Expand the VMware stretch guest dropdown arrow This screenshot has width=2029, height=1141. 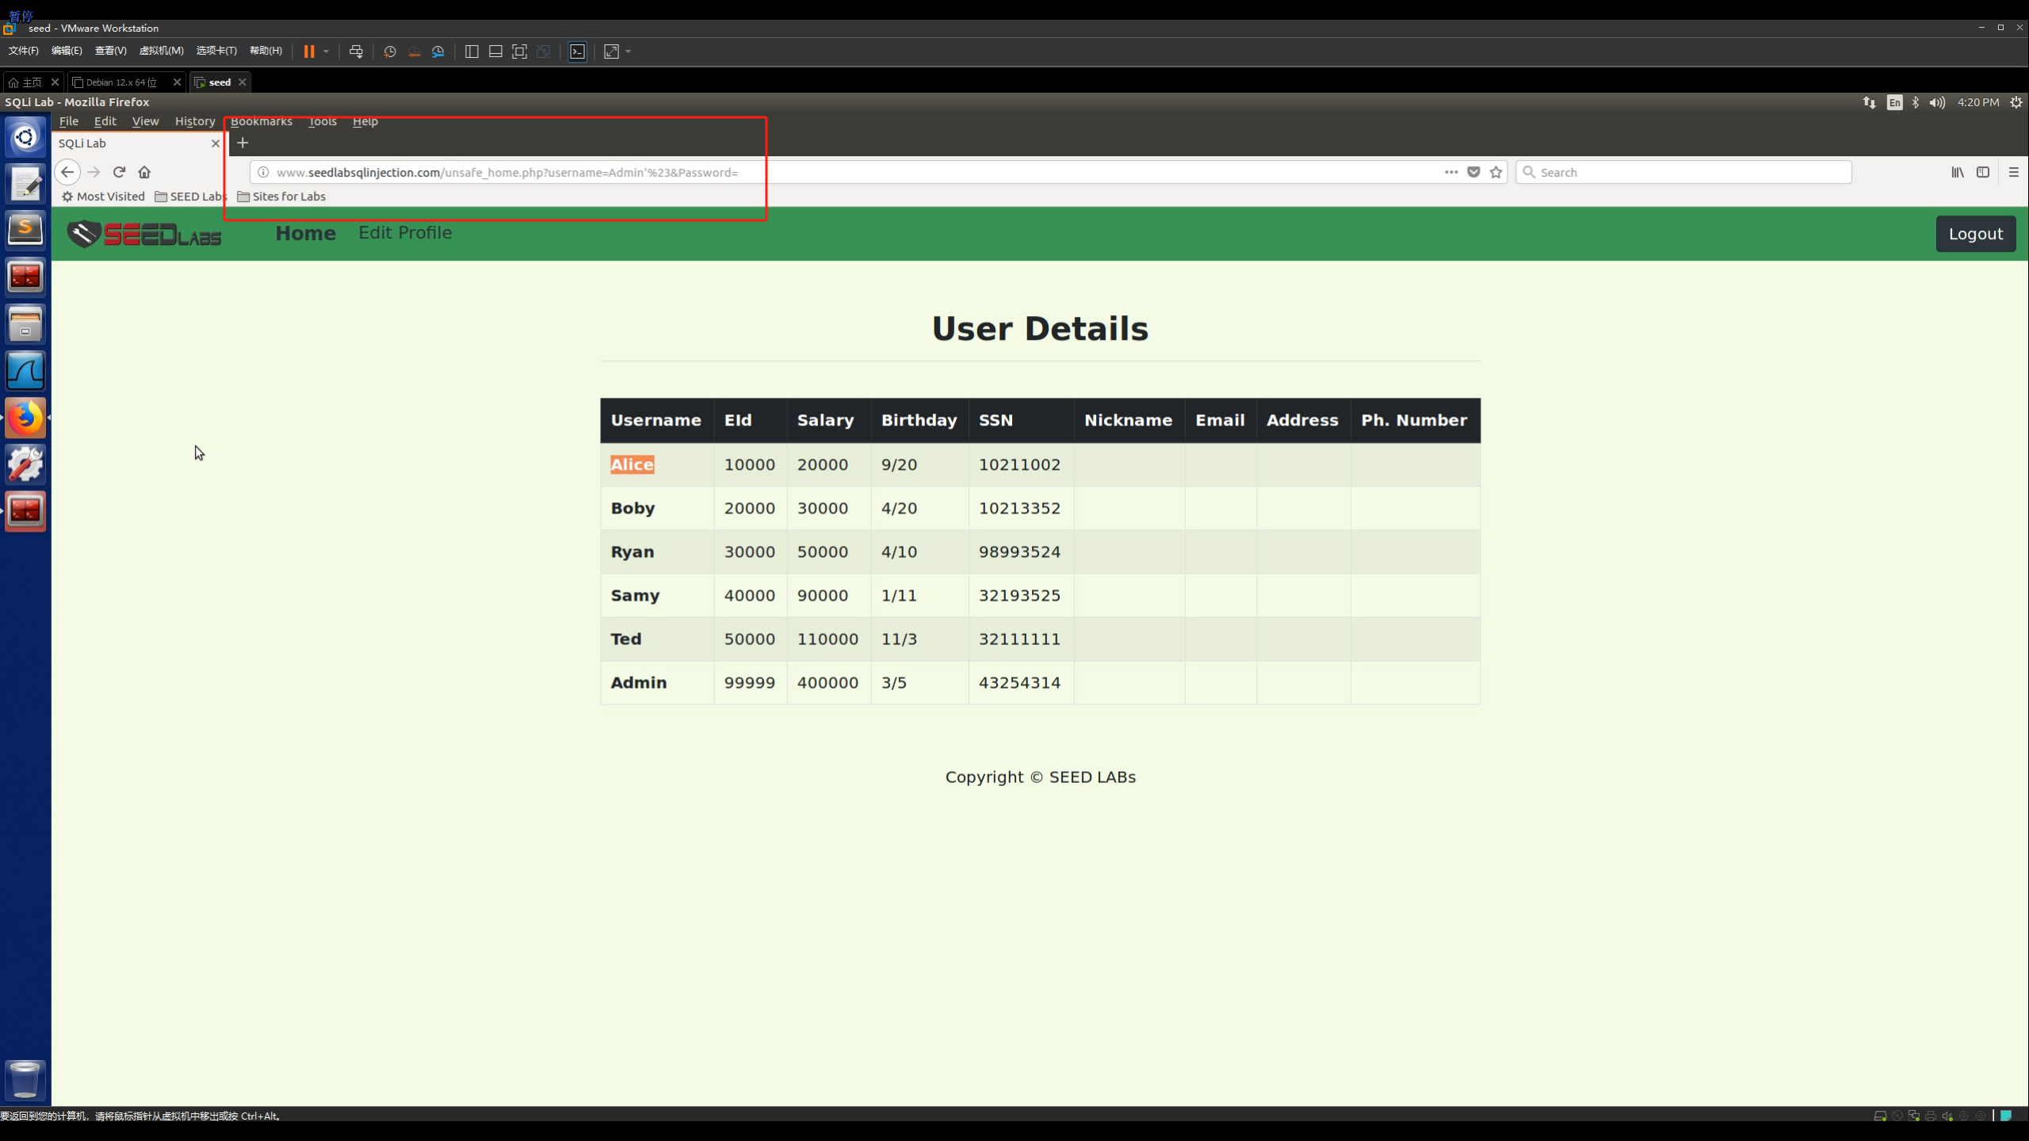pos(629,52)
